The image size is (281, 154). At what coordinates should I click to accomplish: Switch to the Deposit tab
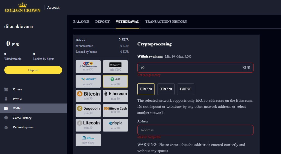coord(102,22)
